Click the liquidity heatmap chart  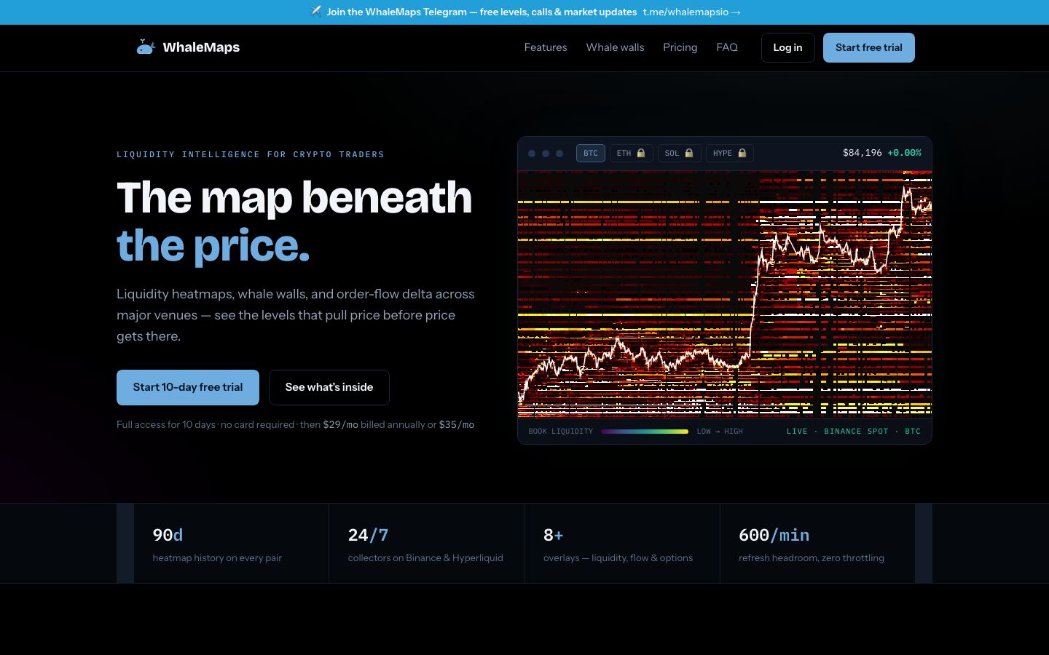725,294
